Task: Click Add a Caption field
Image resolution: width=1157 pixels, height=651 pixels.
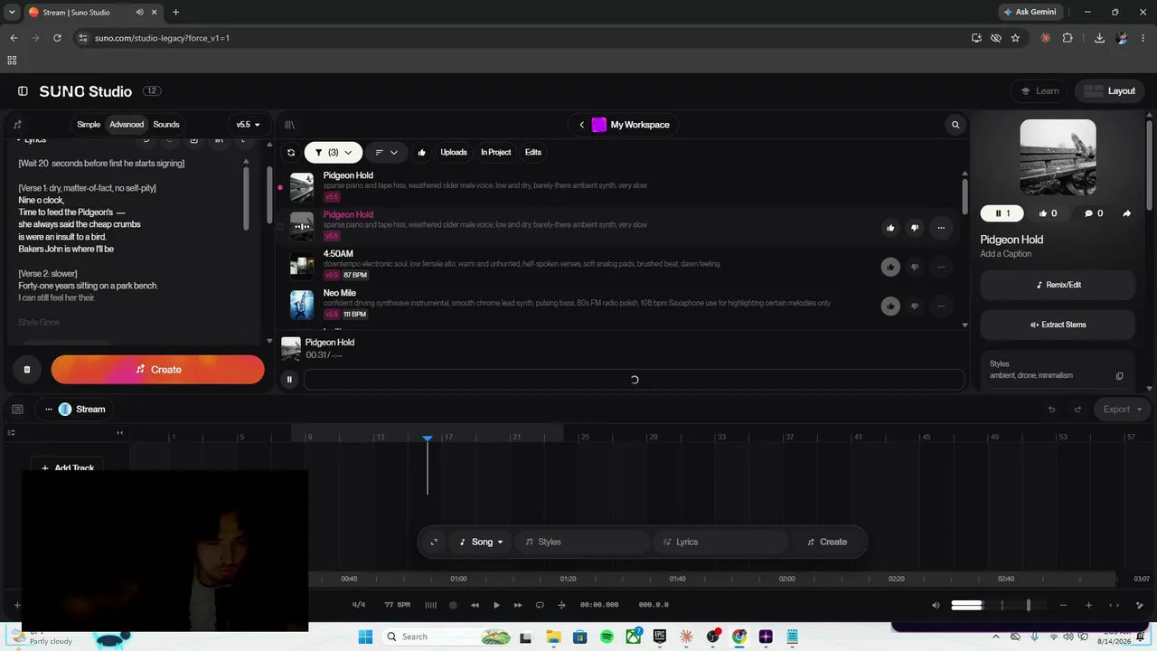Action: point(1006,254)
